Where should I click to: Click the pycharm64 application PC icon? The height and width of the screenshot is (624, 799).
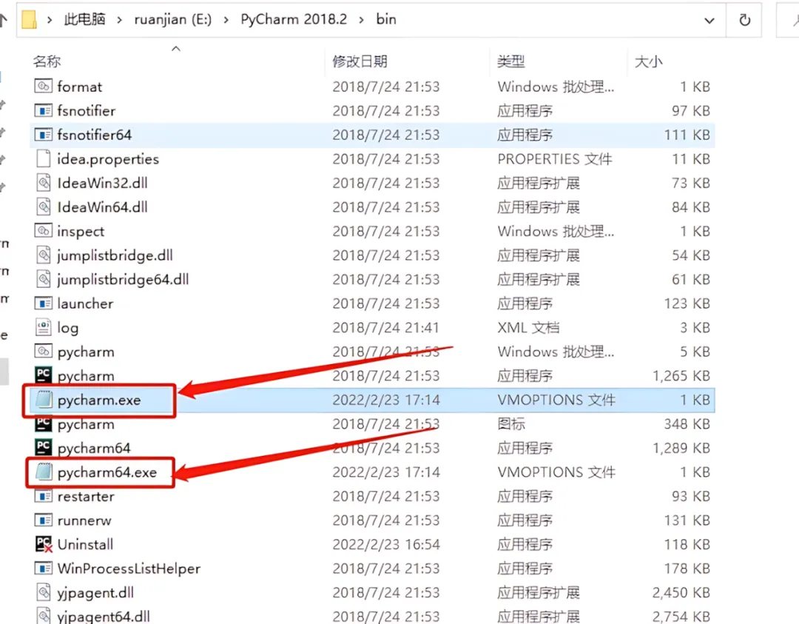tap(44, 448)
